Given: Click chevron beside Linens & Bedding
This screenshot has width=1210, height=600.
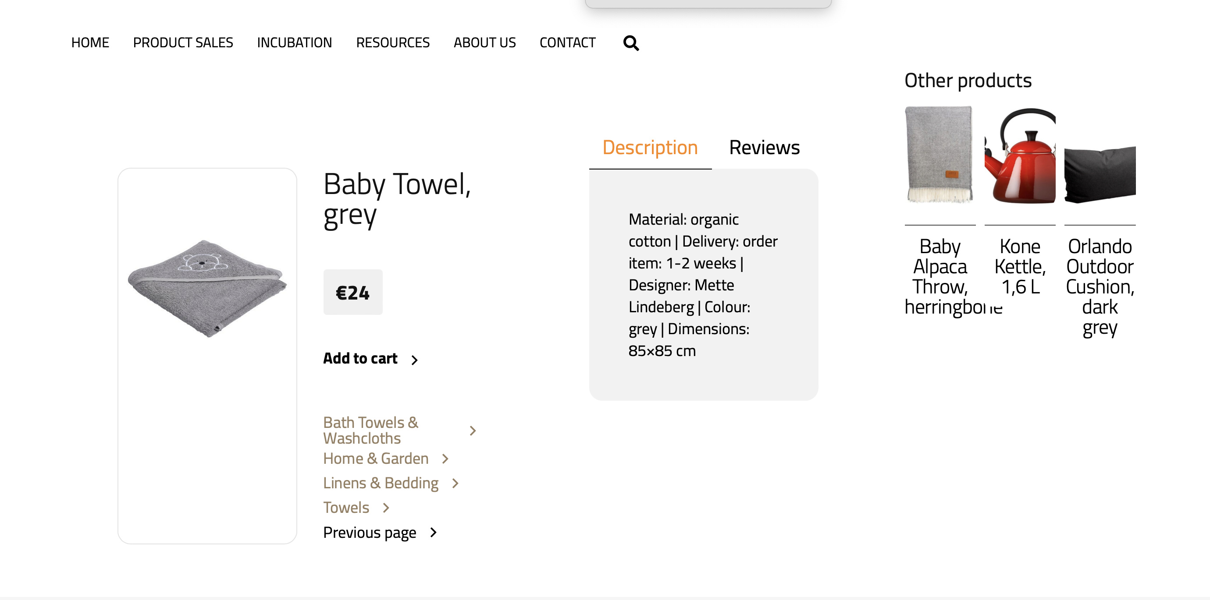Looking at the screenshot, I should pyautogui.click(x=455, y=483).
